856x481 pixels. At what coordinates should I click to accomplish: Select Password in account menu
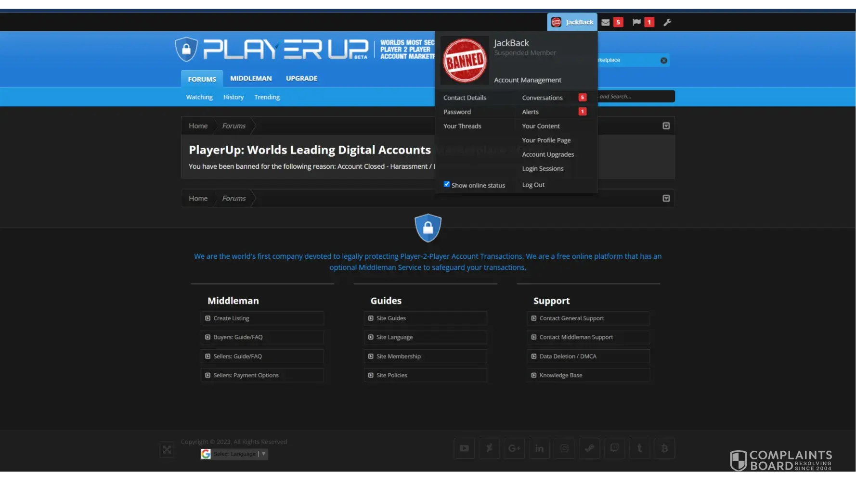click(x=457, y=112)
